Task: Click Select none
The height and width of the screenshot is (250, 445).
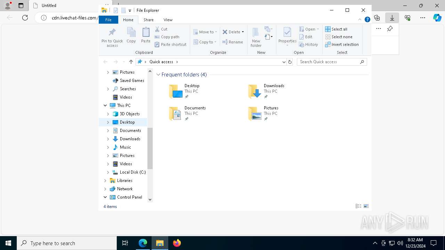Action: click(339, 37)
